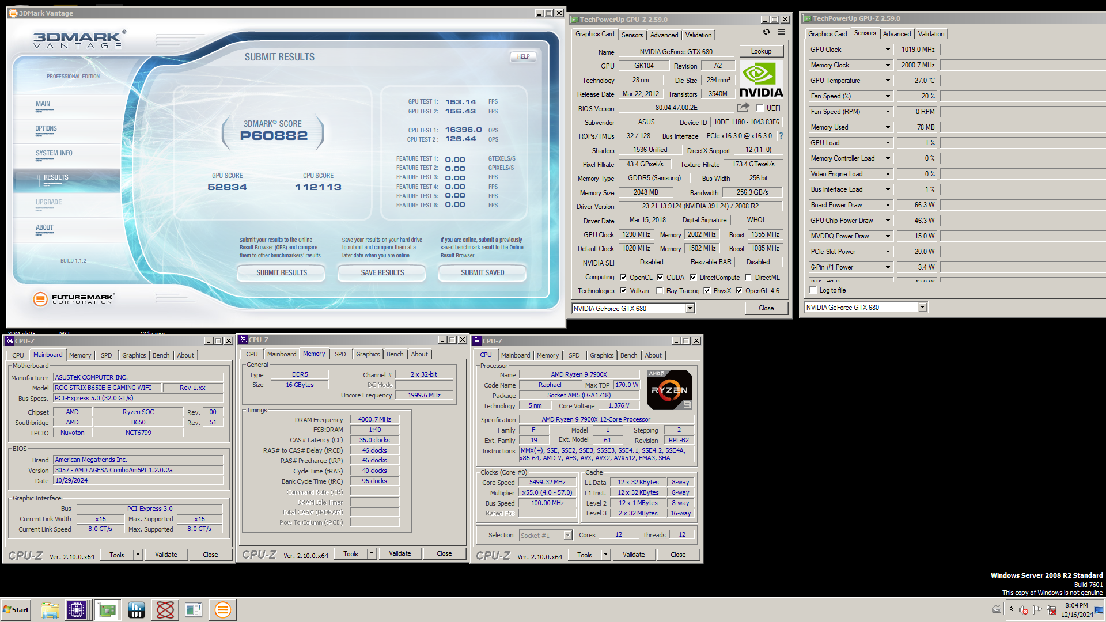Click the 3DMark Vantage title bar icon
The image size is (1106, 622).
13,13
